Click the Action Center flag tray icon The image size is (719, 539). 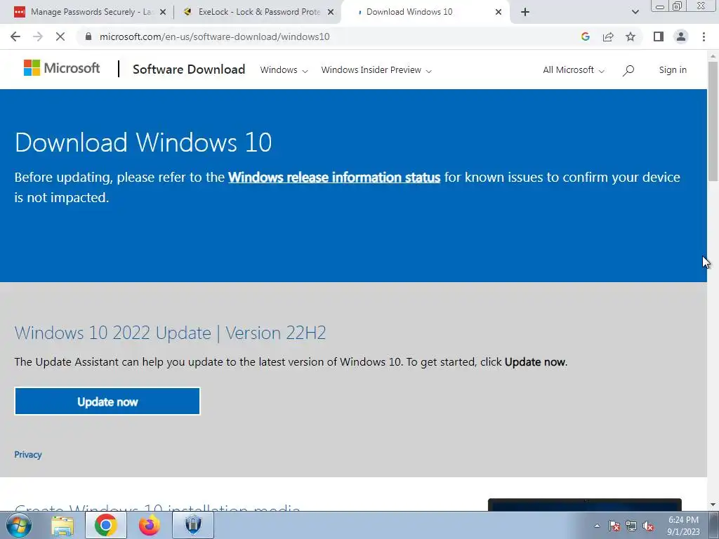[614, 526]
